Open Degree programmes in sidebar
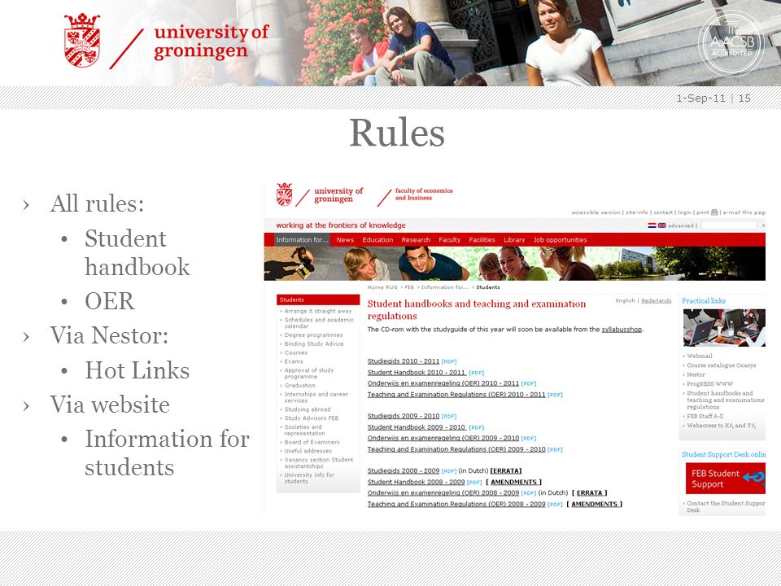 (313, 335)
